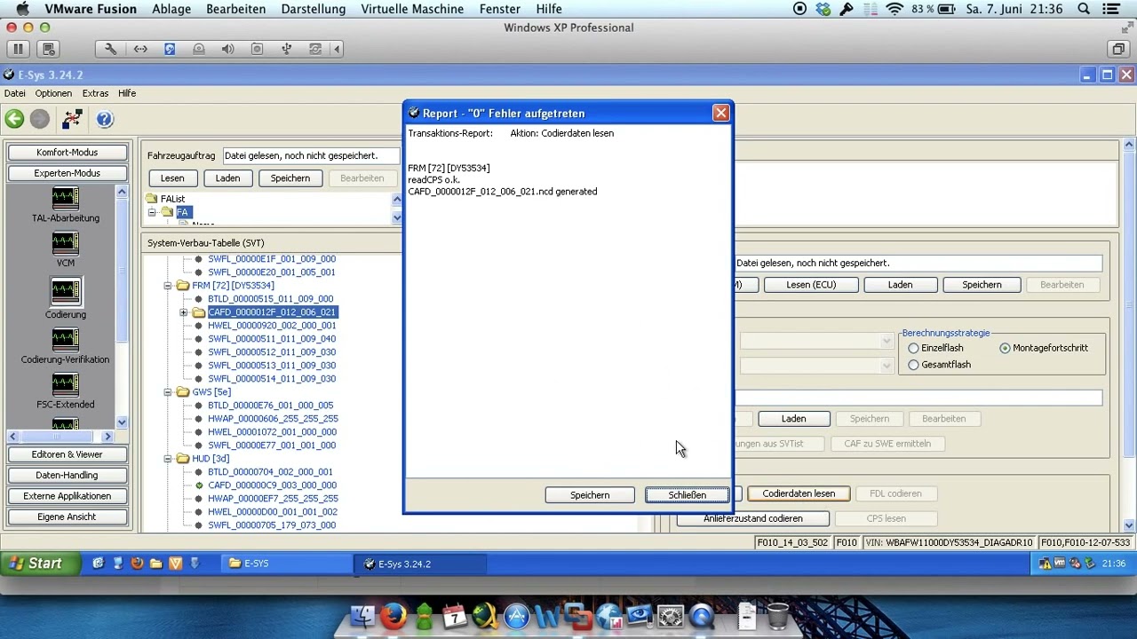The height and width of the screenshot is (639, 1137).
Task: Open the Codierung-Verifikation module icon
Action: click(65, 340)
